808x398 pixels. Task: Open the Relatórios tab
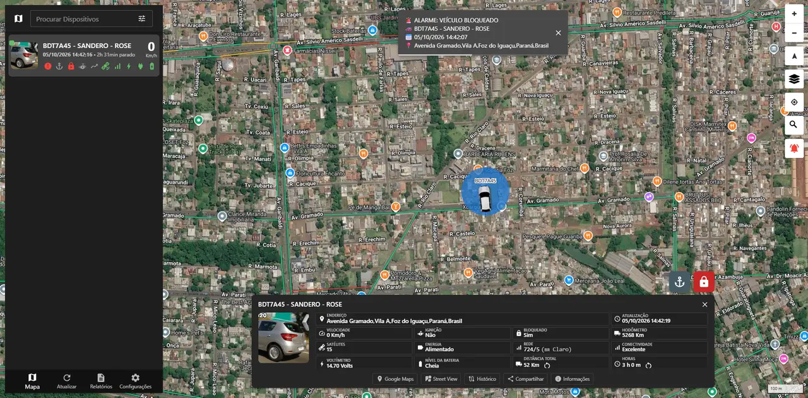point(101,381)
